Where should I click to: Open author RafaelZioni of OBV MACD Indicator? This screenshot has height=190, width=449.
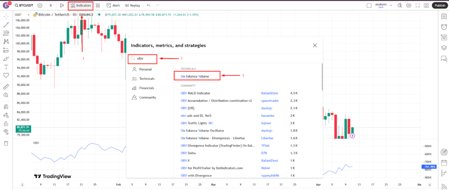click(270, 93)
